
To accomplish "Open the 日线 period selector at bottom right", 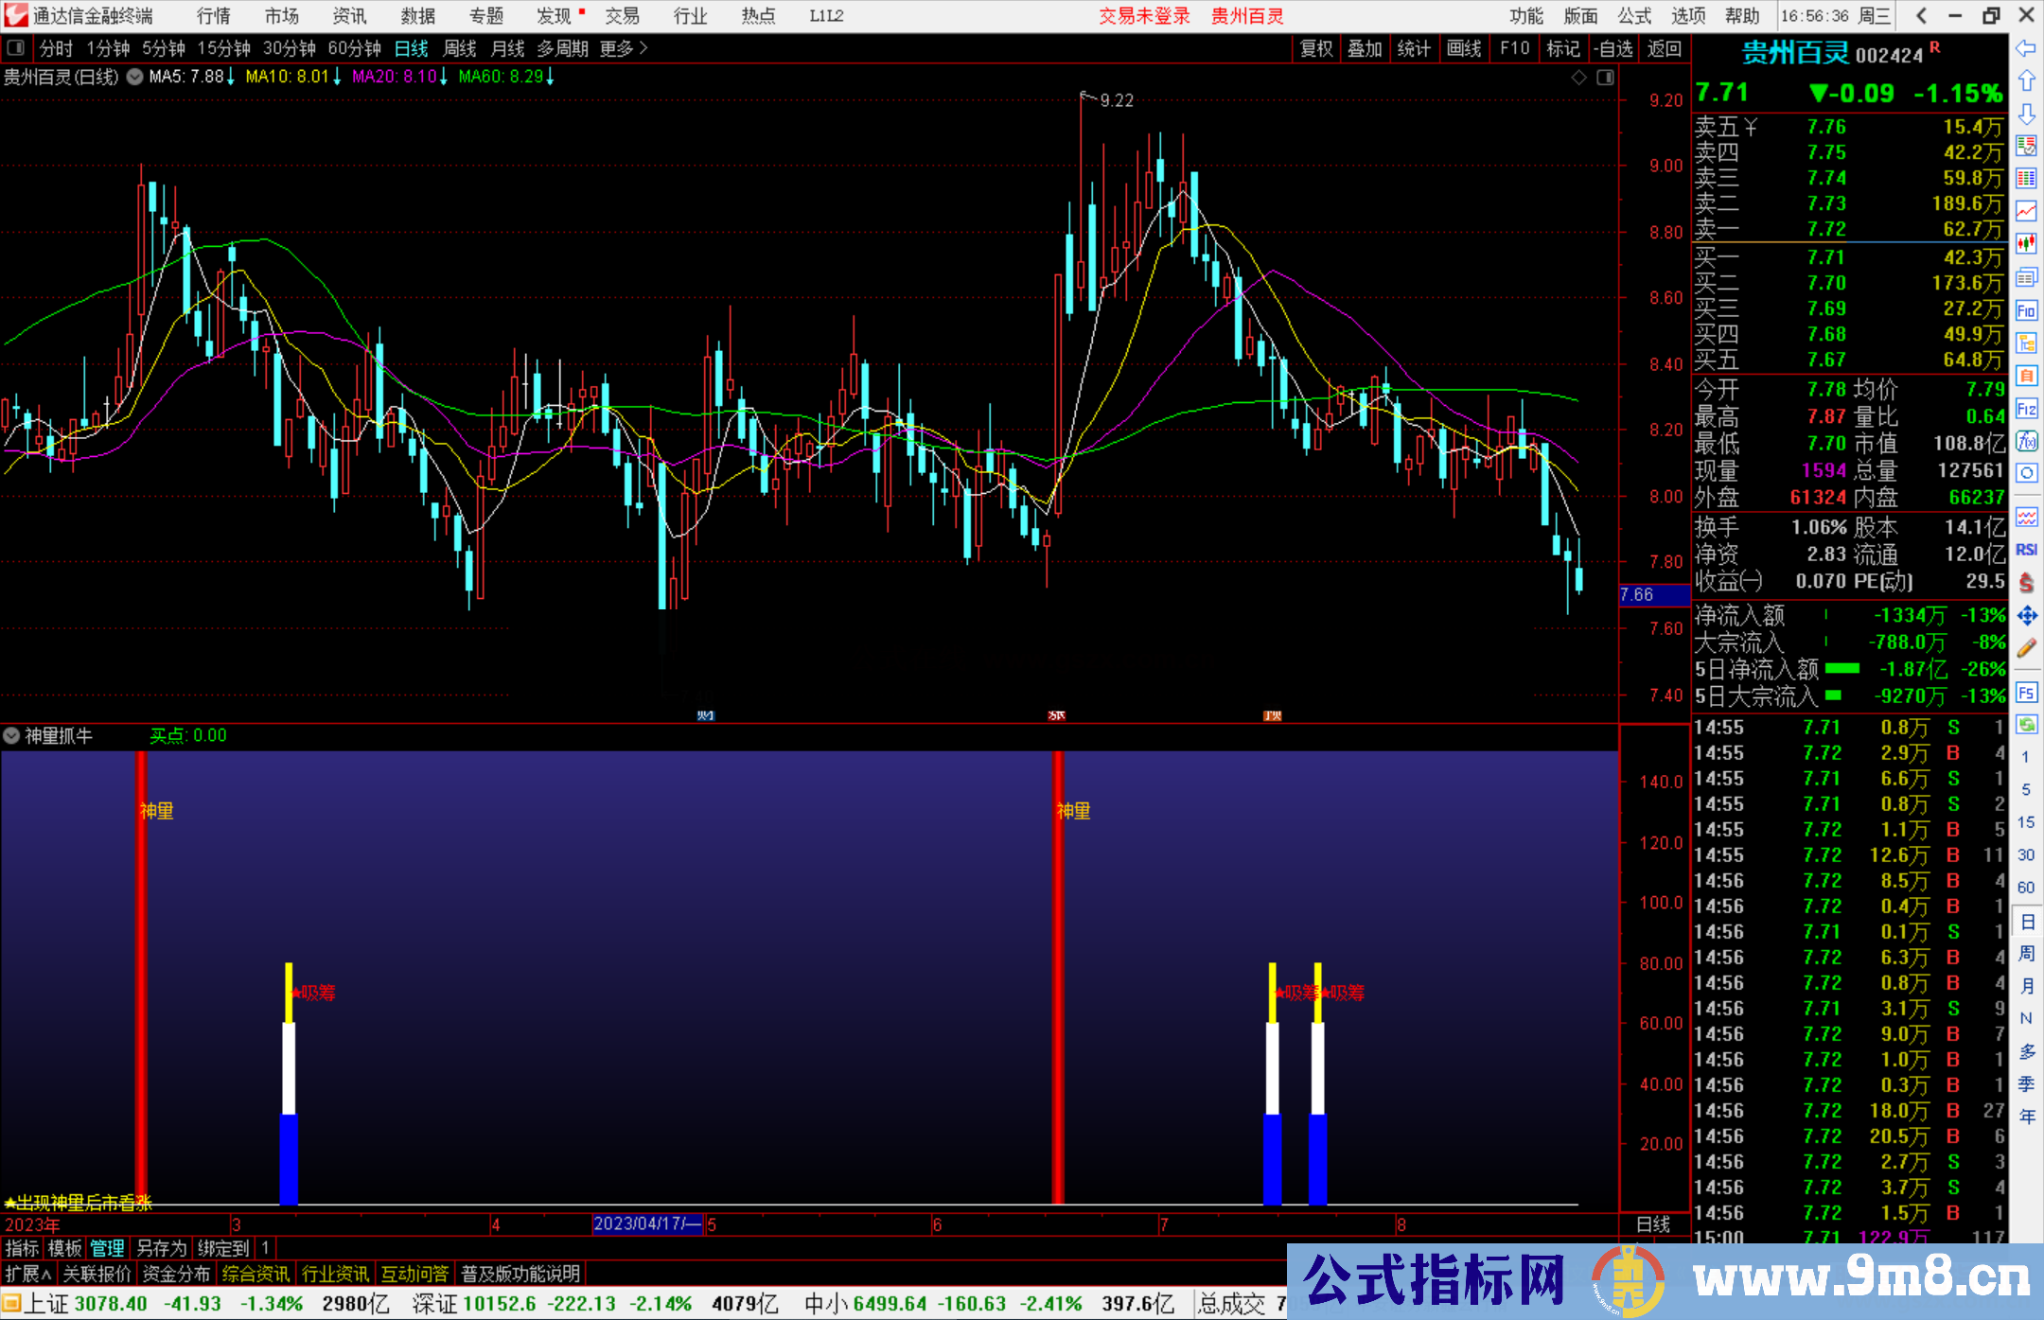I will pos(1655,1223).
